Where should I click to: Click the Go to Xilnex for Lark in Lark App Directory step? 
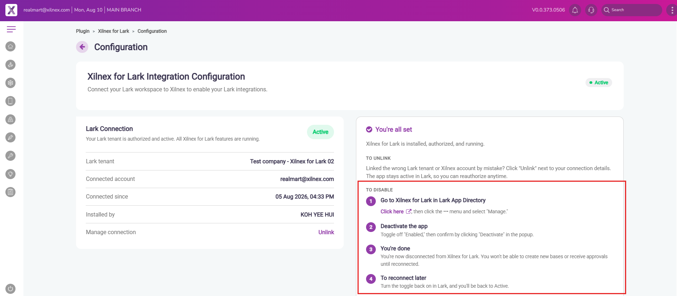(x=433, y=200)
